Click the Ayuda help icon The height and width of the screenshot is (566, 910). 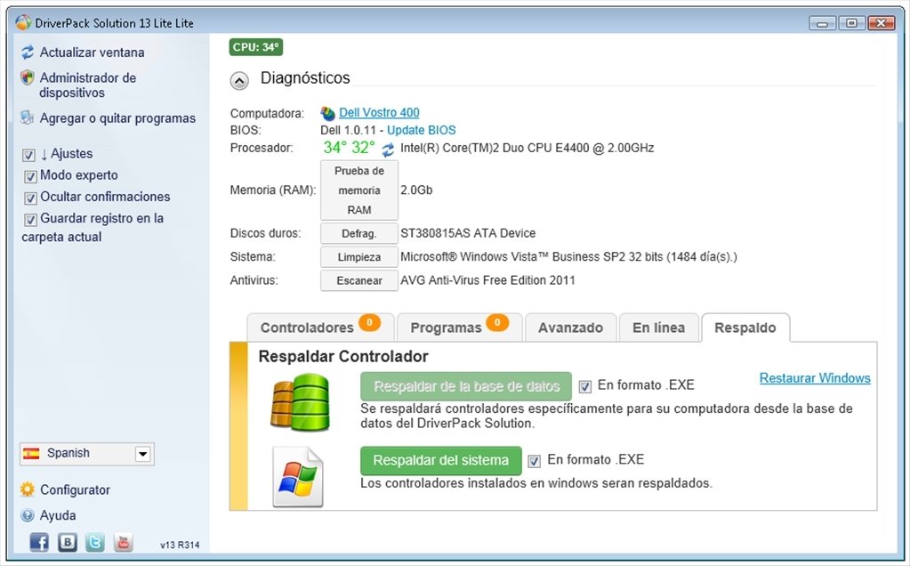click(28, 515)
